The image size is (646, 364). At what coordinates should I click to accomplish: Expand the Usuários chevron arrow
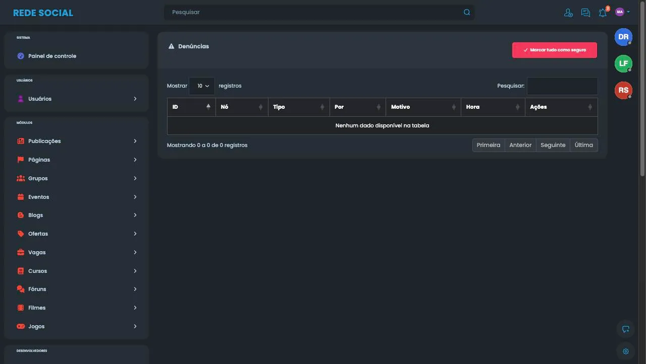[x=135, y=99]
